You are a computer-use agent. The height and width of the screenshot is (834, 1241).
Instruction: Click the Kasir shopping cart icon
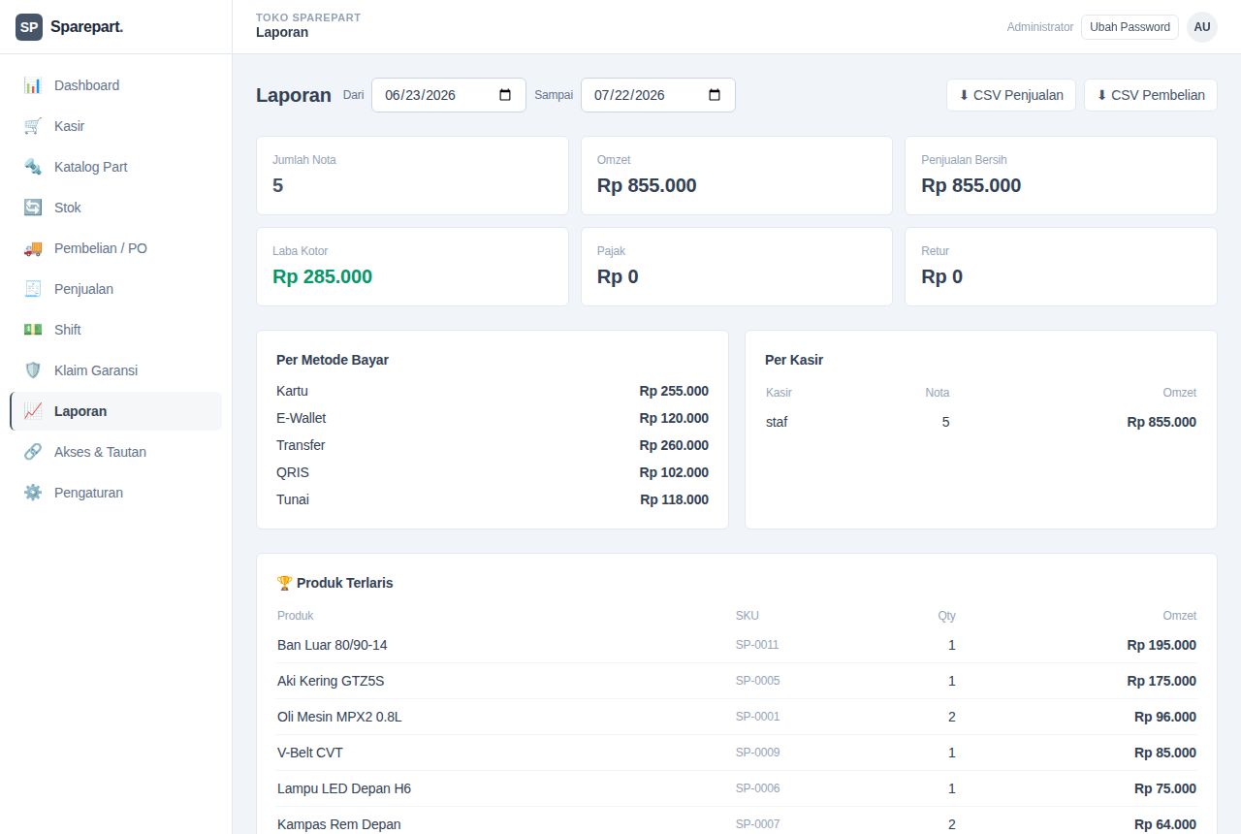(x=33, y=126)
